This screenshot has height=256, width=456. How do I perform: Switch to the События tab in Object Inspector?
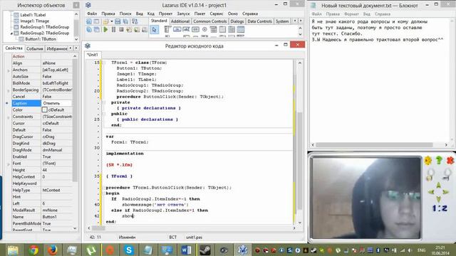[x=35, y=48]
